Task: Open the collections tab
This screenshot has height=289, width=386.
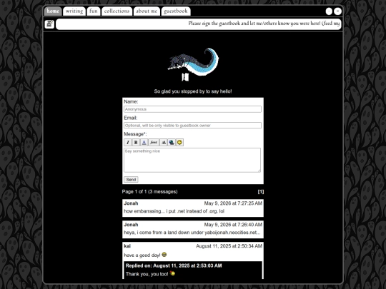Action: 117,11
